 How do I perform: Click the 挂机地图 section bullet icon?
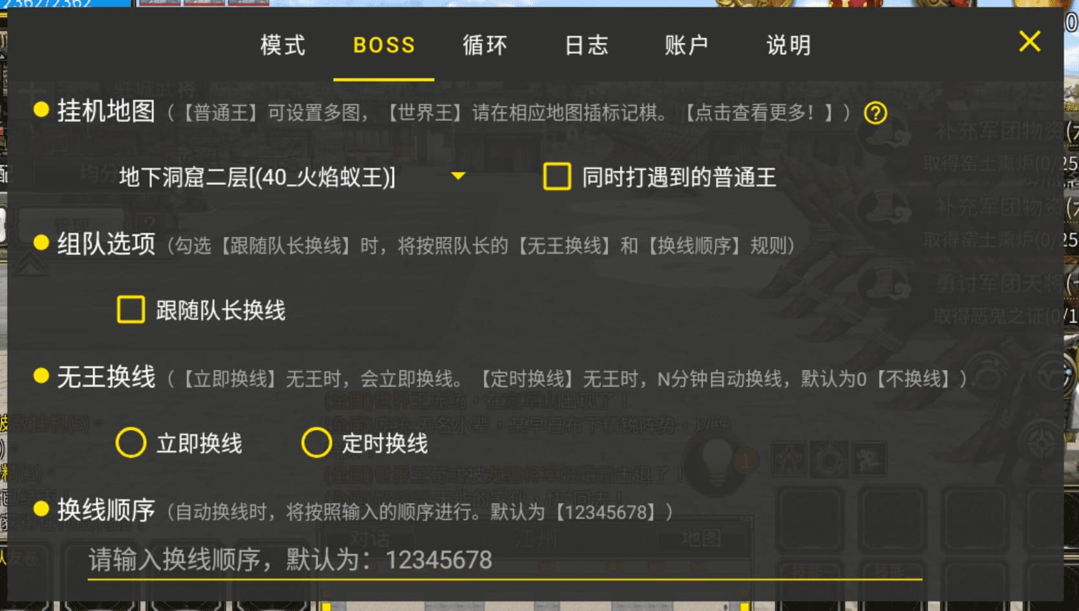(41, 110)
